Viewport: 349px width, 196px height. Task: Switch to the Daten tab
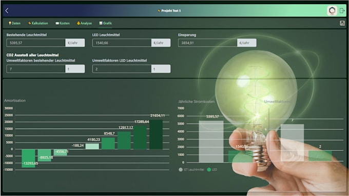point(14,23)
